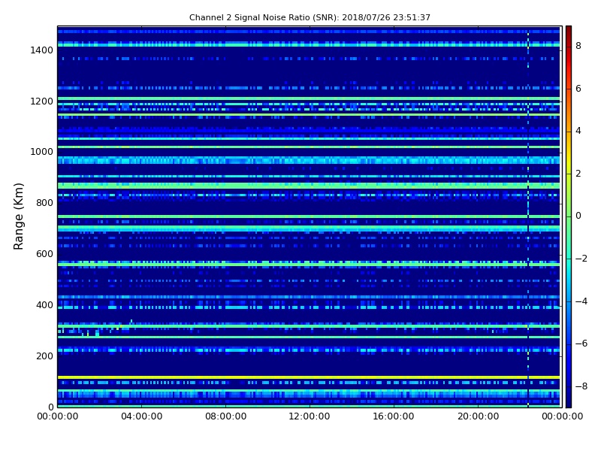This screenshot has width=601, height=451.
Task: Click the colorbar label 4
Action: (578, 131)
